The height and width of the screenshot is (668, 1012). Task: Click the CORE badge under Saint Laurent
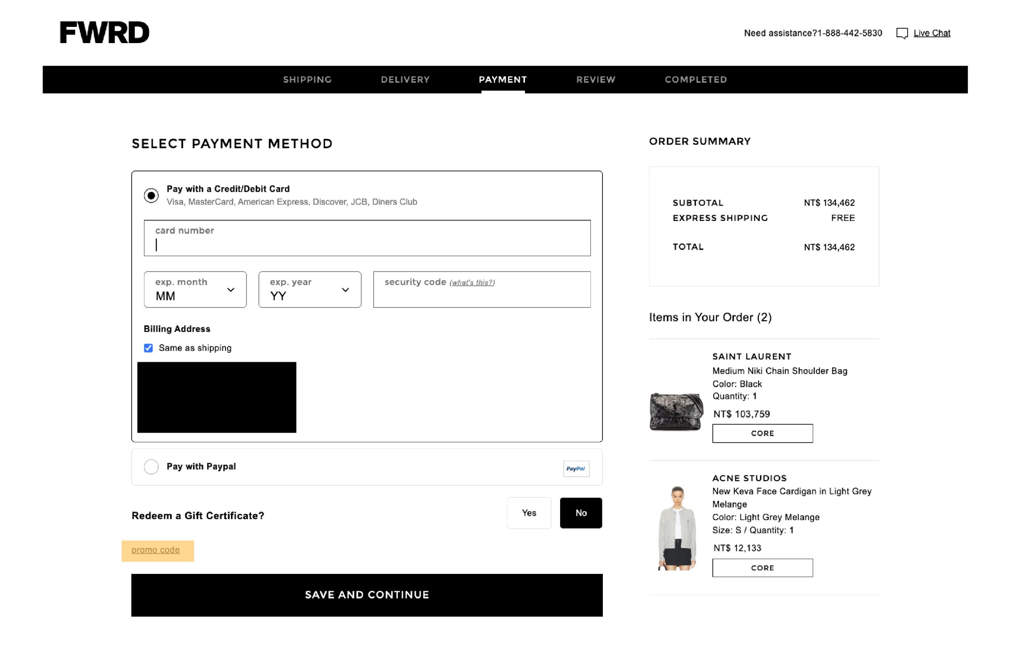(762, 433)
